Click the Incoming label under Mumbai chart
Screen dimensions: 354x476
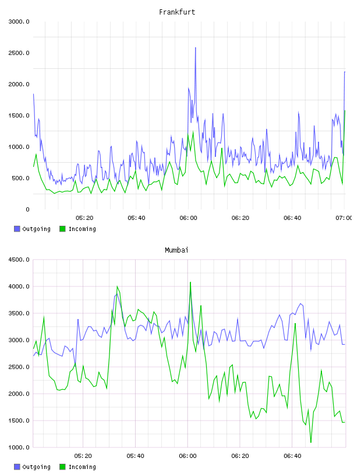click(82, 467)
